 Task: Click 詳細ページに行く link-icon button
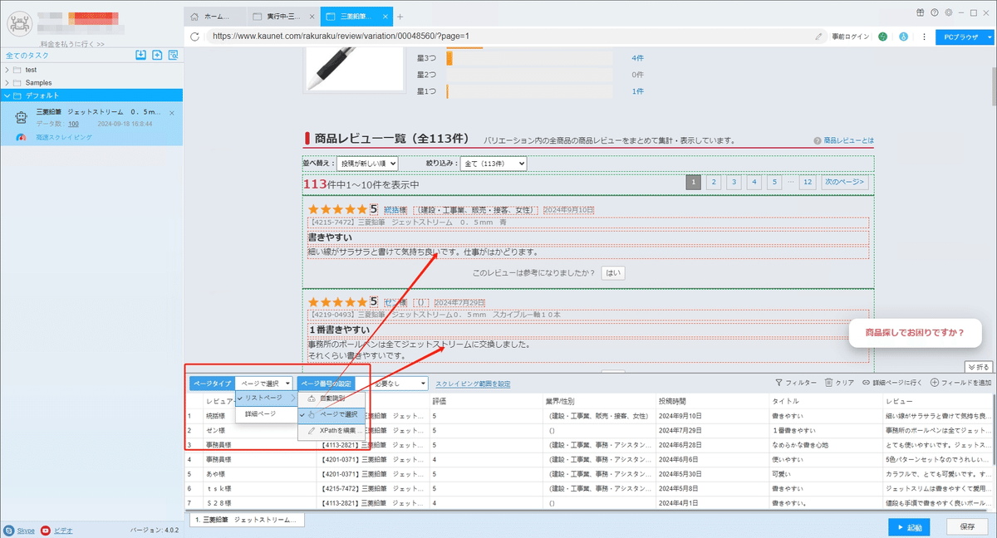pyautogui.click(x=893, y=383)
